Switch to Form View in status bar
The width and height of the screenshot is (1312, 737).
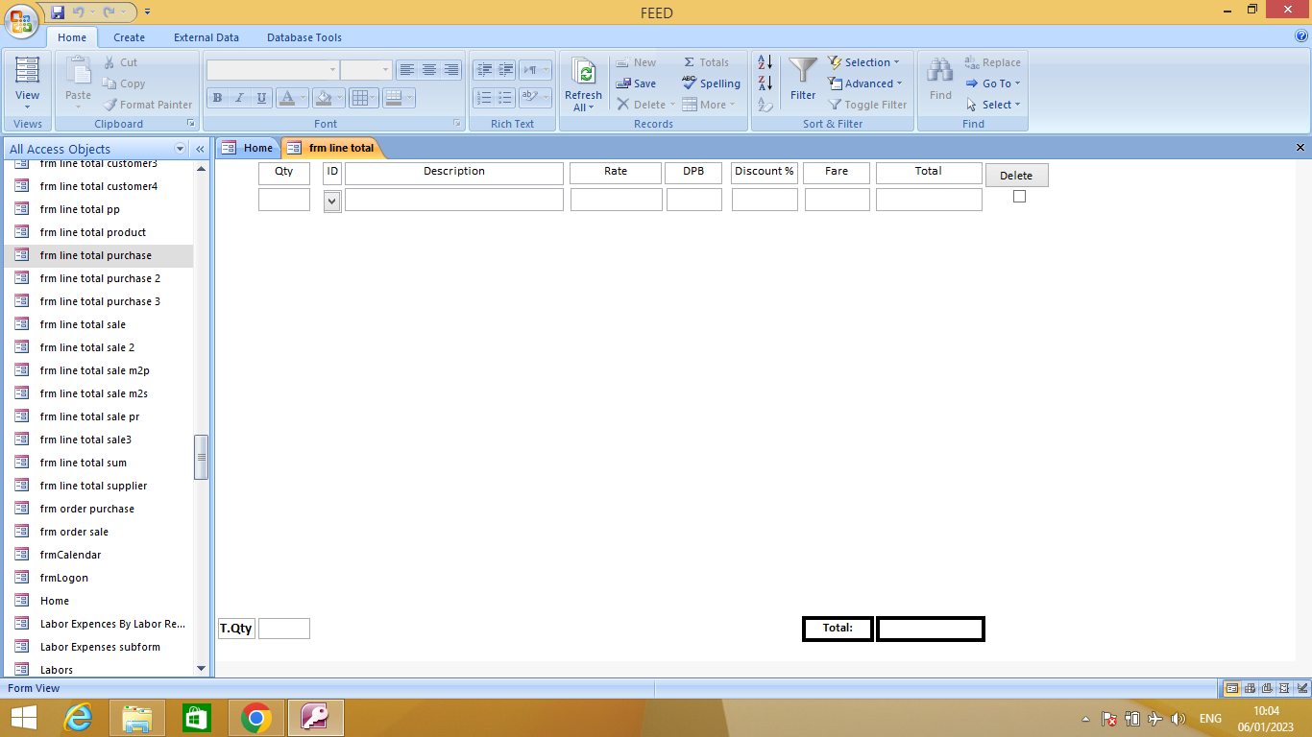pyautogui.click(x=1232, y=688)
